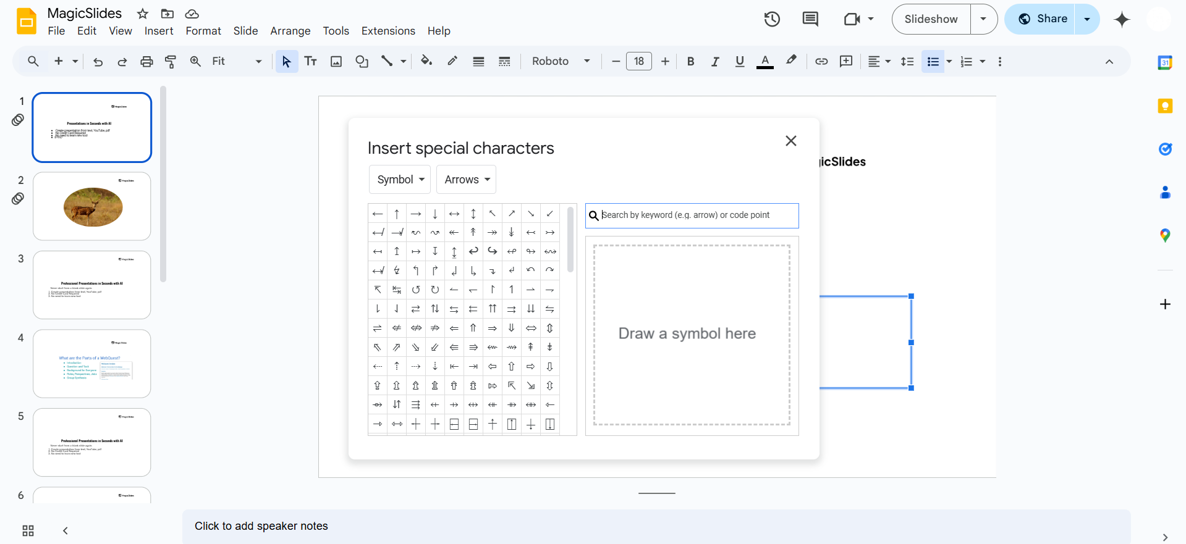Open the Extensions menu
This screenshot has width=1186, height=544.
point(388,31)
